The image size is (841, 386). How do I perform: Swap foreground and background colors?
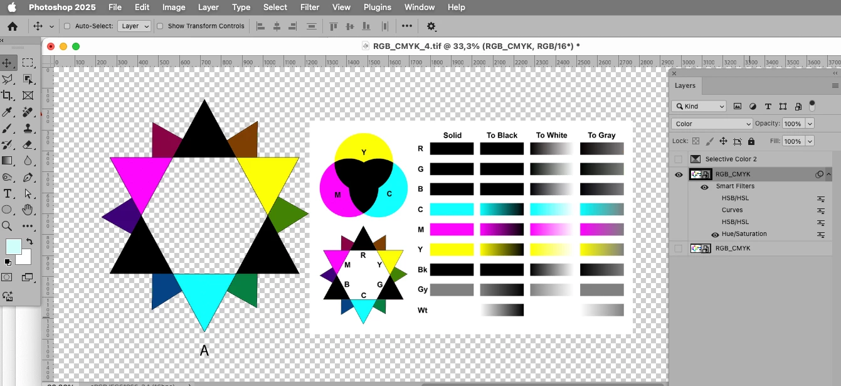coord(29,242)
